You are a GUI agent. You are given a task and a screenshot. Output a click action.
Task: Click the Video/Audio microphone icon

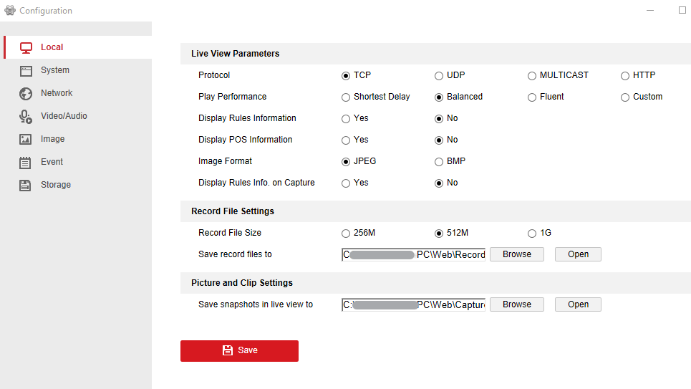pos(26,116)
